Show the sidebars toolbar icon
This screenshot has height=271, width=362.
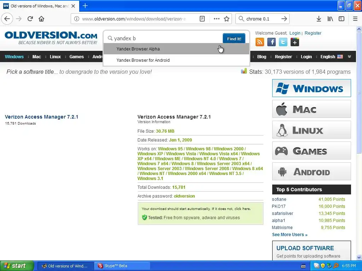coord(341,19)
